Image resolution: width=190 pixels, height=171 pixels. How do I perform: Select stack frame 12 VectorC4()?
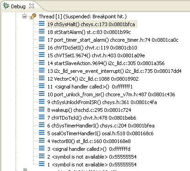click(x=93, y=79)
